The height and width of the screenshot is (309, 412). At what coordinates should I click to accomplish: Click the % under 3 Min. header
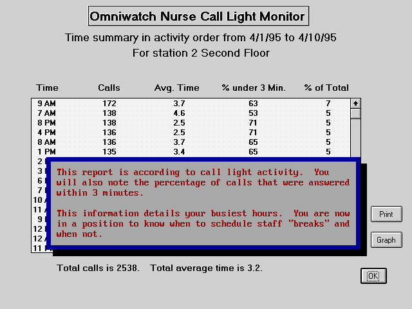point(253,88)
